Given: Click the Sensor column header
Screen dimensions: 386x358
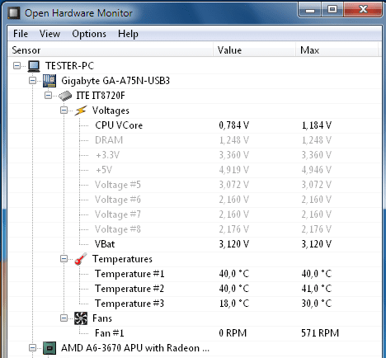Looking at the screenshot, I should [x=111, y=50].
